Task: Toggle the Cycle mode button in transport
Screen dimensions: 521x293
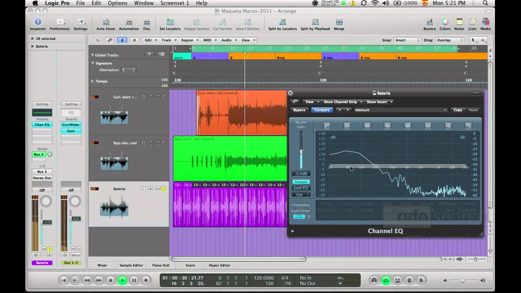Action: 386,280
